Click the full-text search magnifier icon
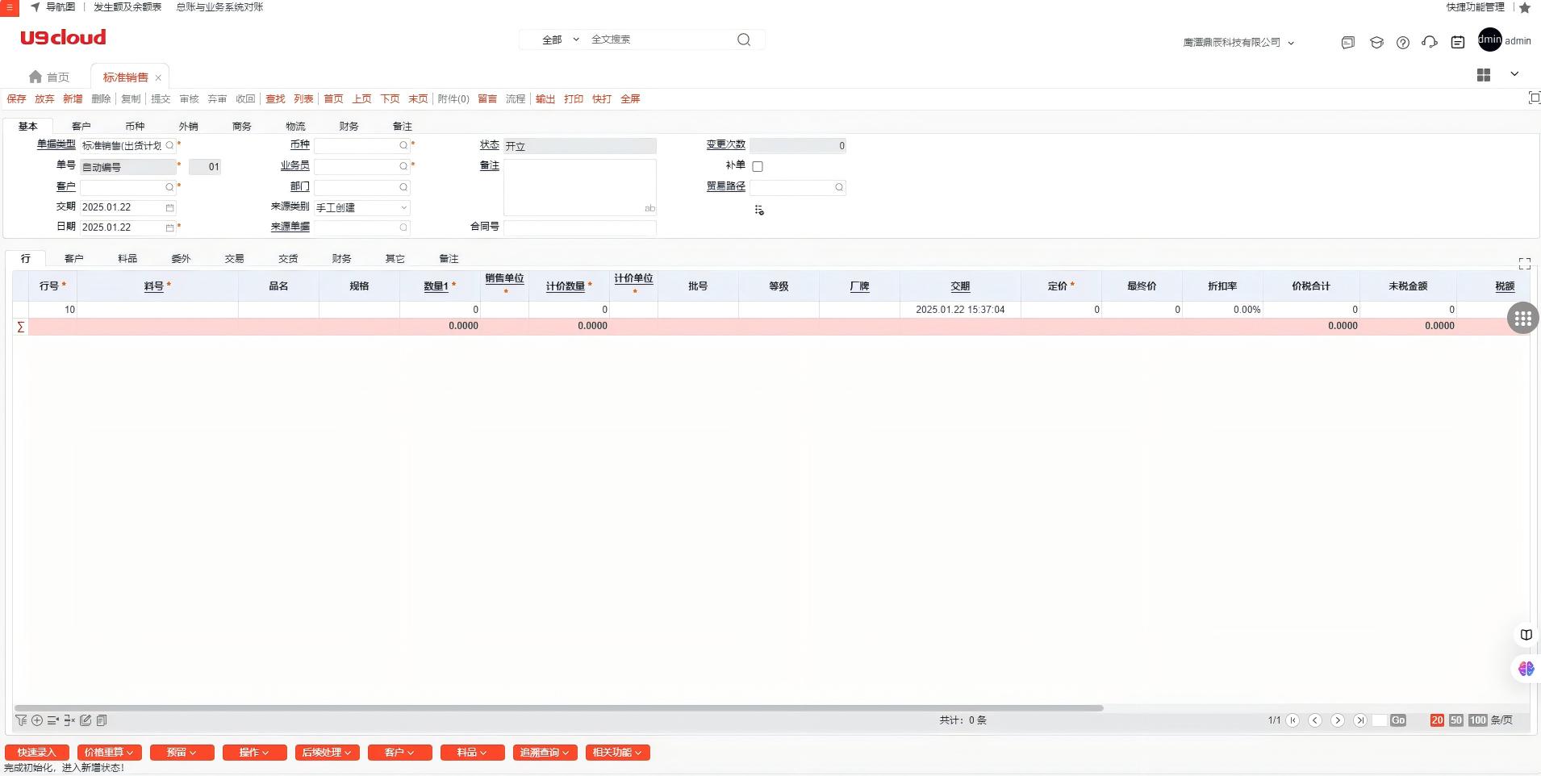The width and height of the screenshot is (1541, 776). (x=744, y=40)
